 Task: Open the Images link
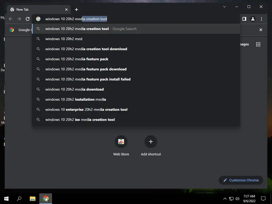pos(244,44)
